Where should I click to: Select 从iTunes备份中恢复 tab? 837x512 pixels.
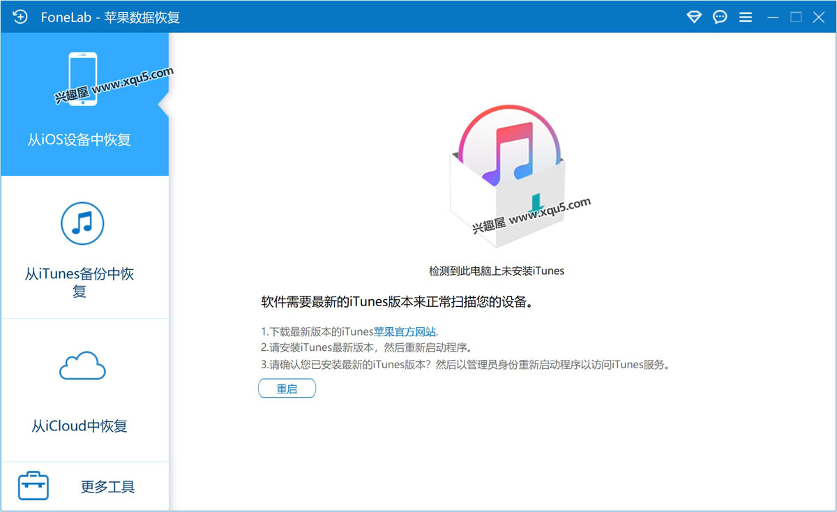pyautogui.click(x=84, y=248)
